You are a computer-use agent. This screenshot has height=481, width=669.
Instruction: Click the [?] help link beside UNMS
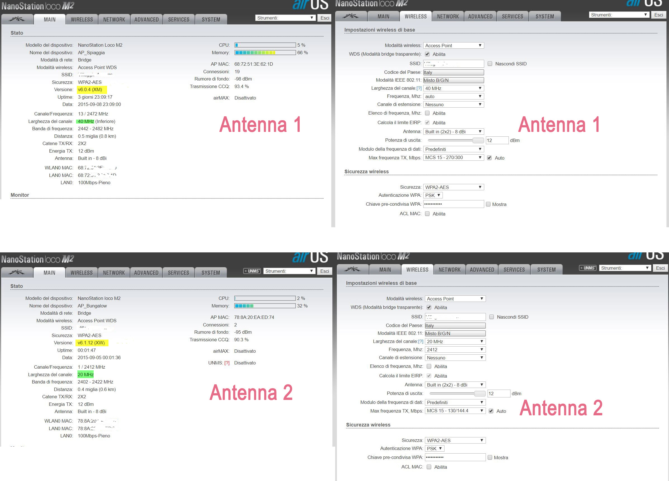(227, 363)
